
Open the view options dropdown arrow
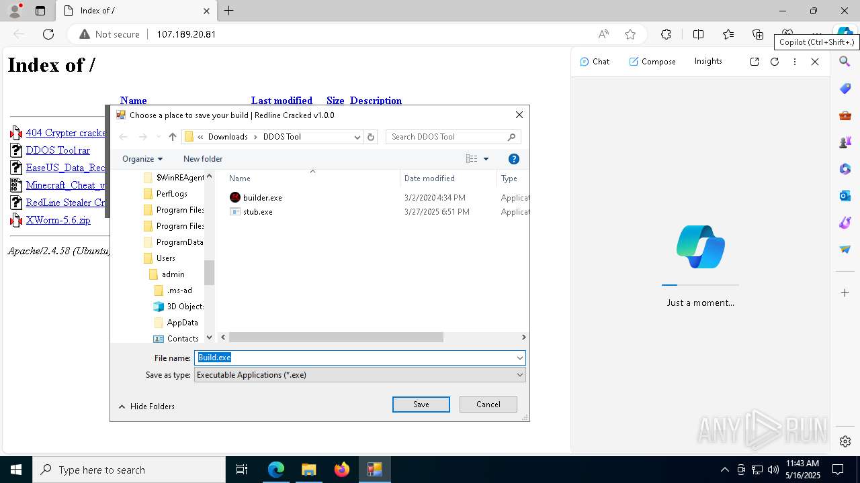(486, 159)
